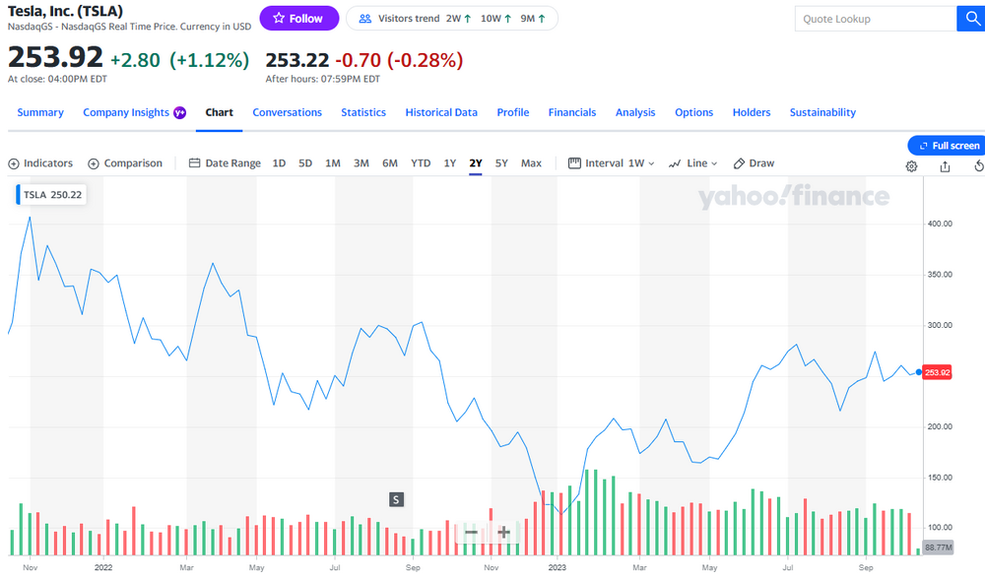Open the chart in Full screen
The width and height of the screenshot is (985, 580).
point(948,146)
